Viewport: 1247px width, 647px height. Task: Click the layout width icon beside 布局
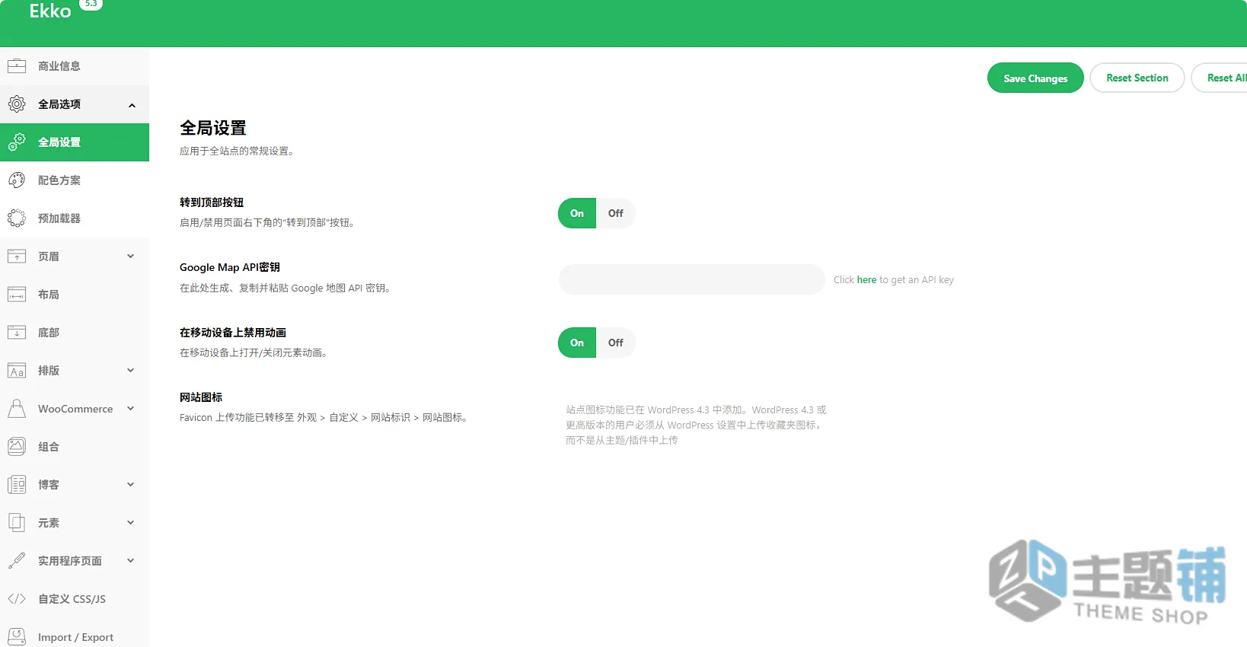[17, 295]
